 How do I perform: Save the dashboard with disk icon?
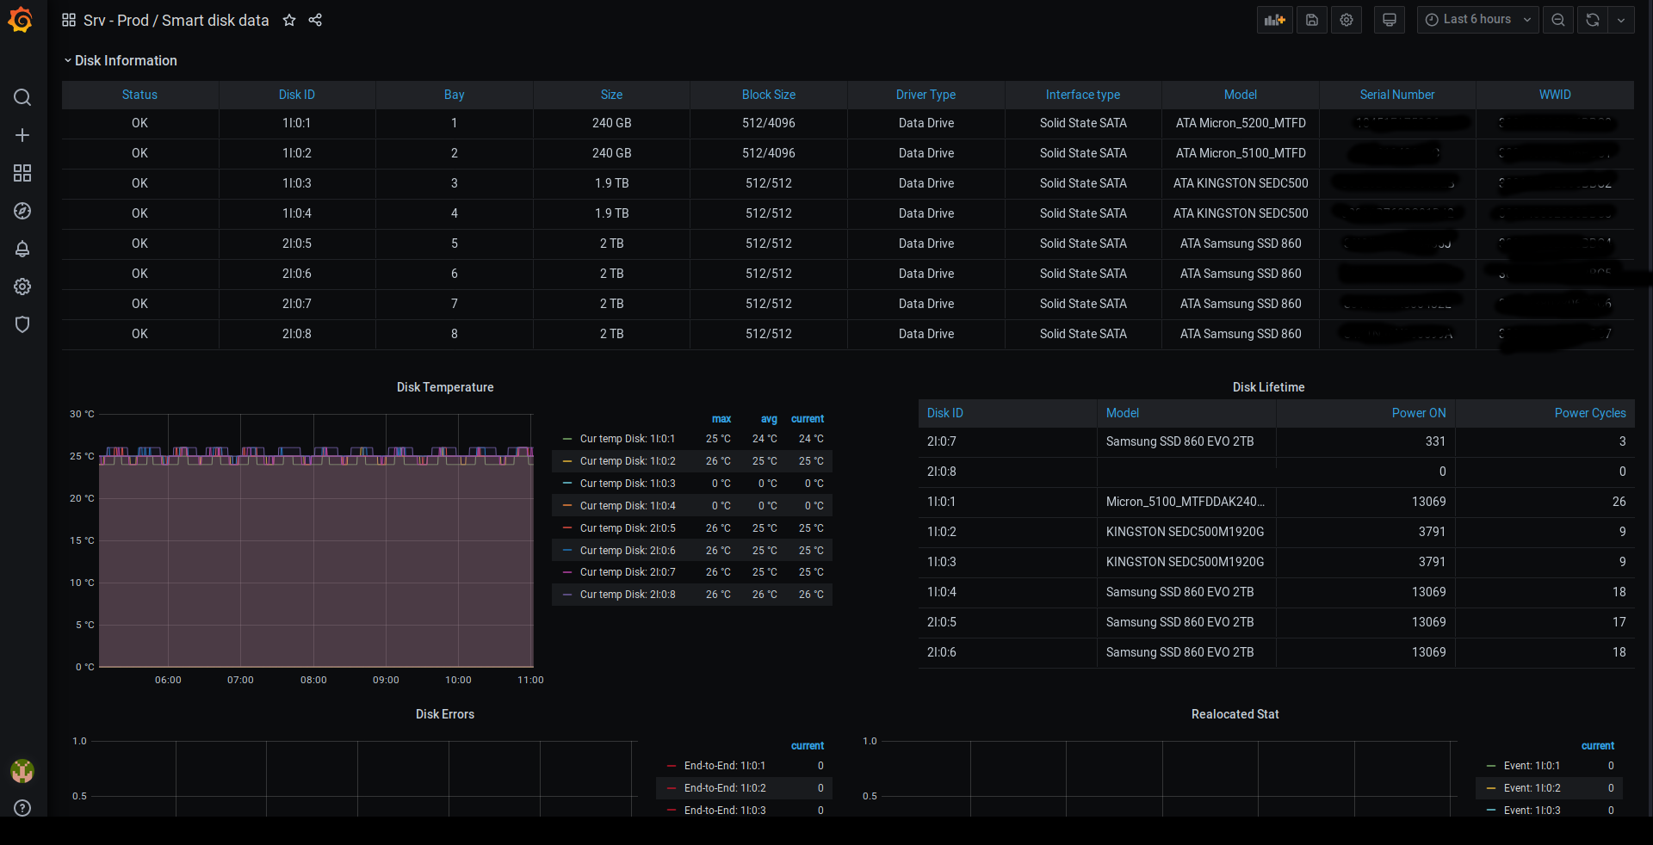point(1311,20)
